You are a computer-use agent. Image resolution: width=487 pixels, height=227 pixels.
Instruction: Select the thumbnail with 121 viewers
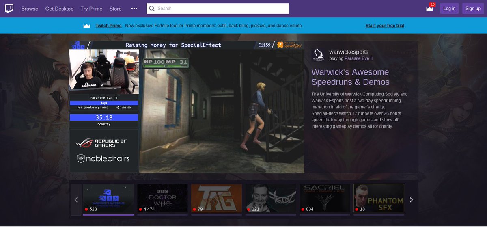tap(271, 198)
